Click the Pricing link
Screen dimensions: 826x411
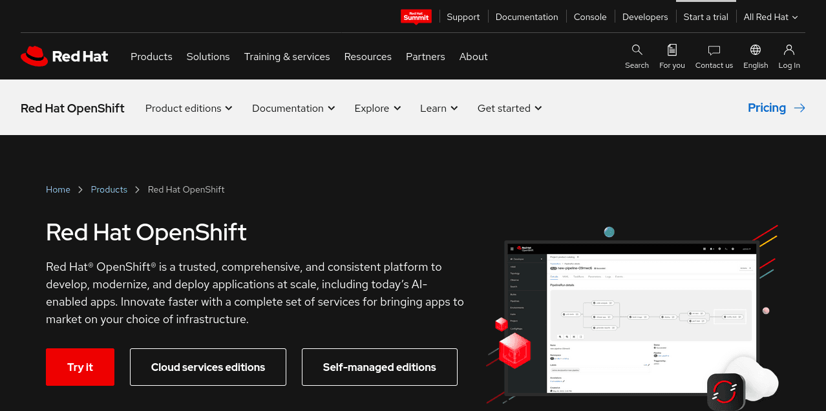click(767, 108)
